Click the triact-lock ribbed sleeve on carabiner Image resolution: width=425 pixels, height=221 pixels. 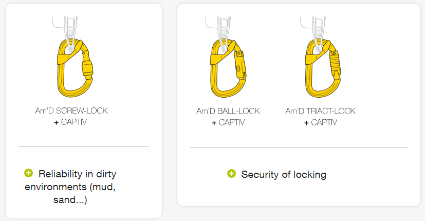(x=335, y=64)
